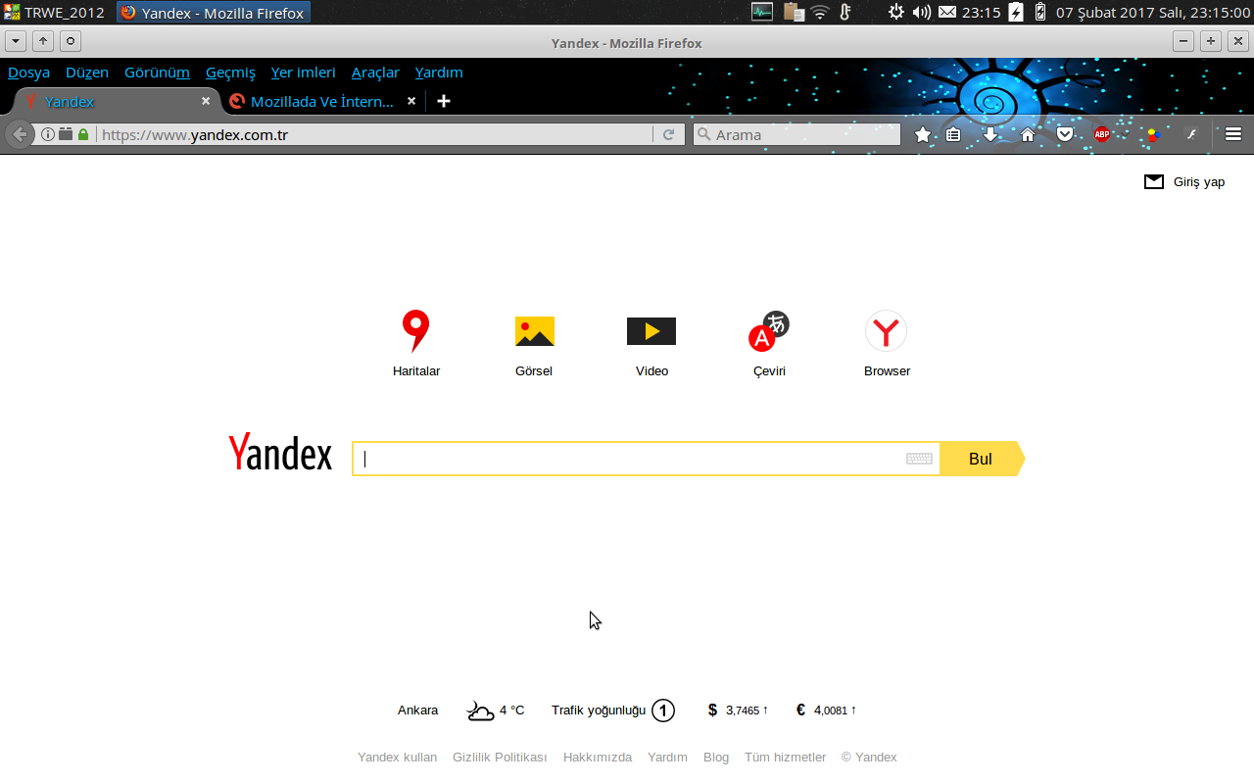Switch to the Mozillada Ve İntern... tab
1254x784 pixels.
tap(321, 101)
